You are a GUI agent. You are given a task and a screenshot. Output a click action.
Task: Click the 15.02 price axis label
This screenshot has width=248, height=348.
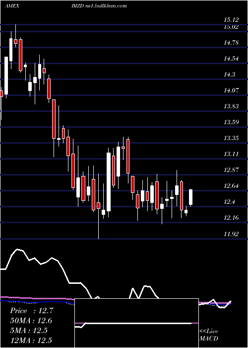click(x=231, y=27)
